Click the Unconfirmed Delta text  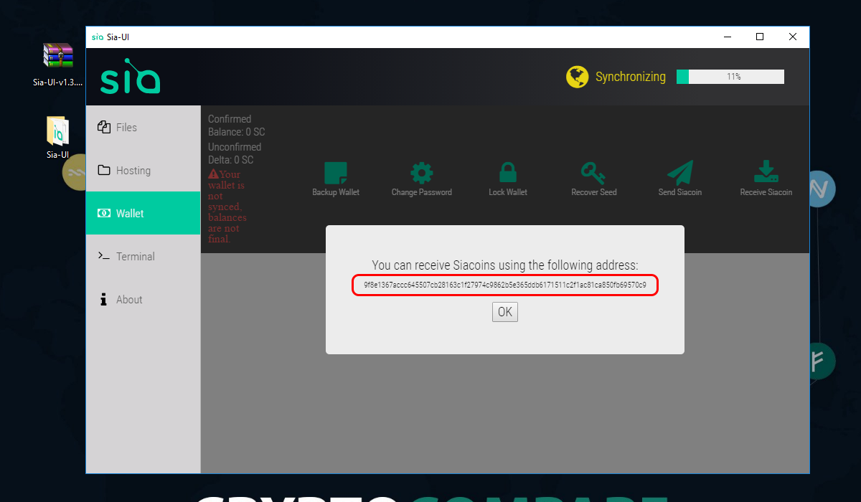(x=234, y=153)
